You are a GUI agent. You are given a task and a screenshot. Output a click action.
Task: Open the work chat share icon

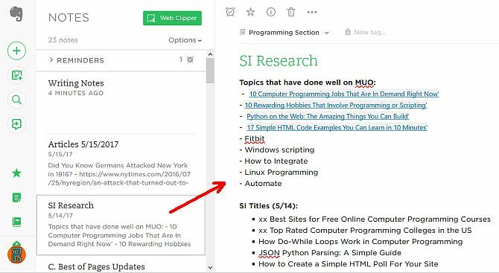point(16,124)
